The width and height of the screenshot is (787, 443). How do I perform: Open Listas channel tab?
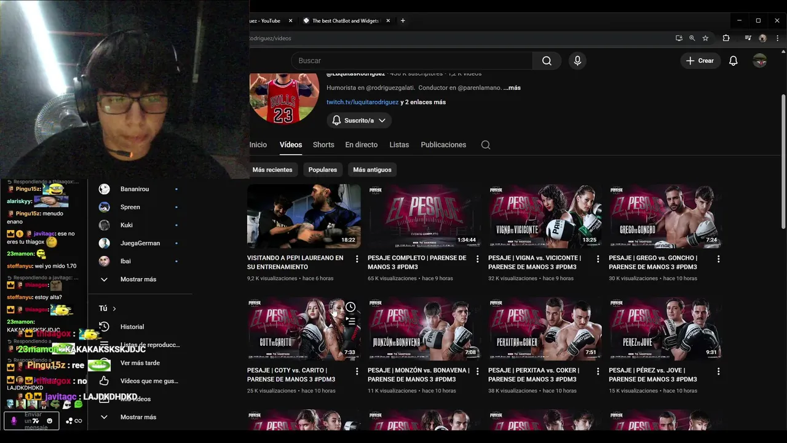[x=399, y=145]
